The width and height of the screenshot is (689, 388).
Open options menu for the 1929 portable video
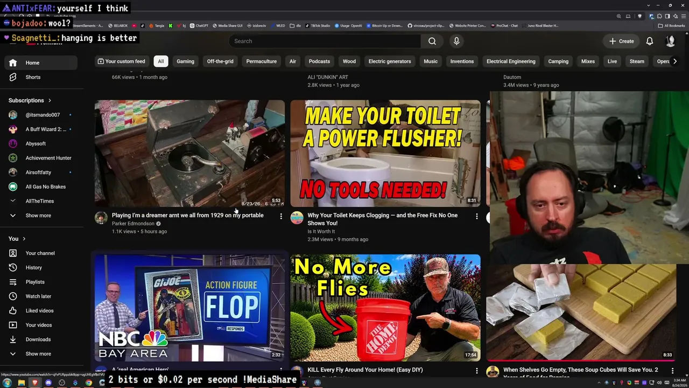click(x=280, y=216)
